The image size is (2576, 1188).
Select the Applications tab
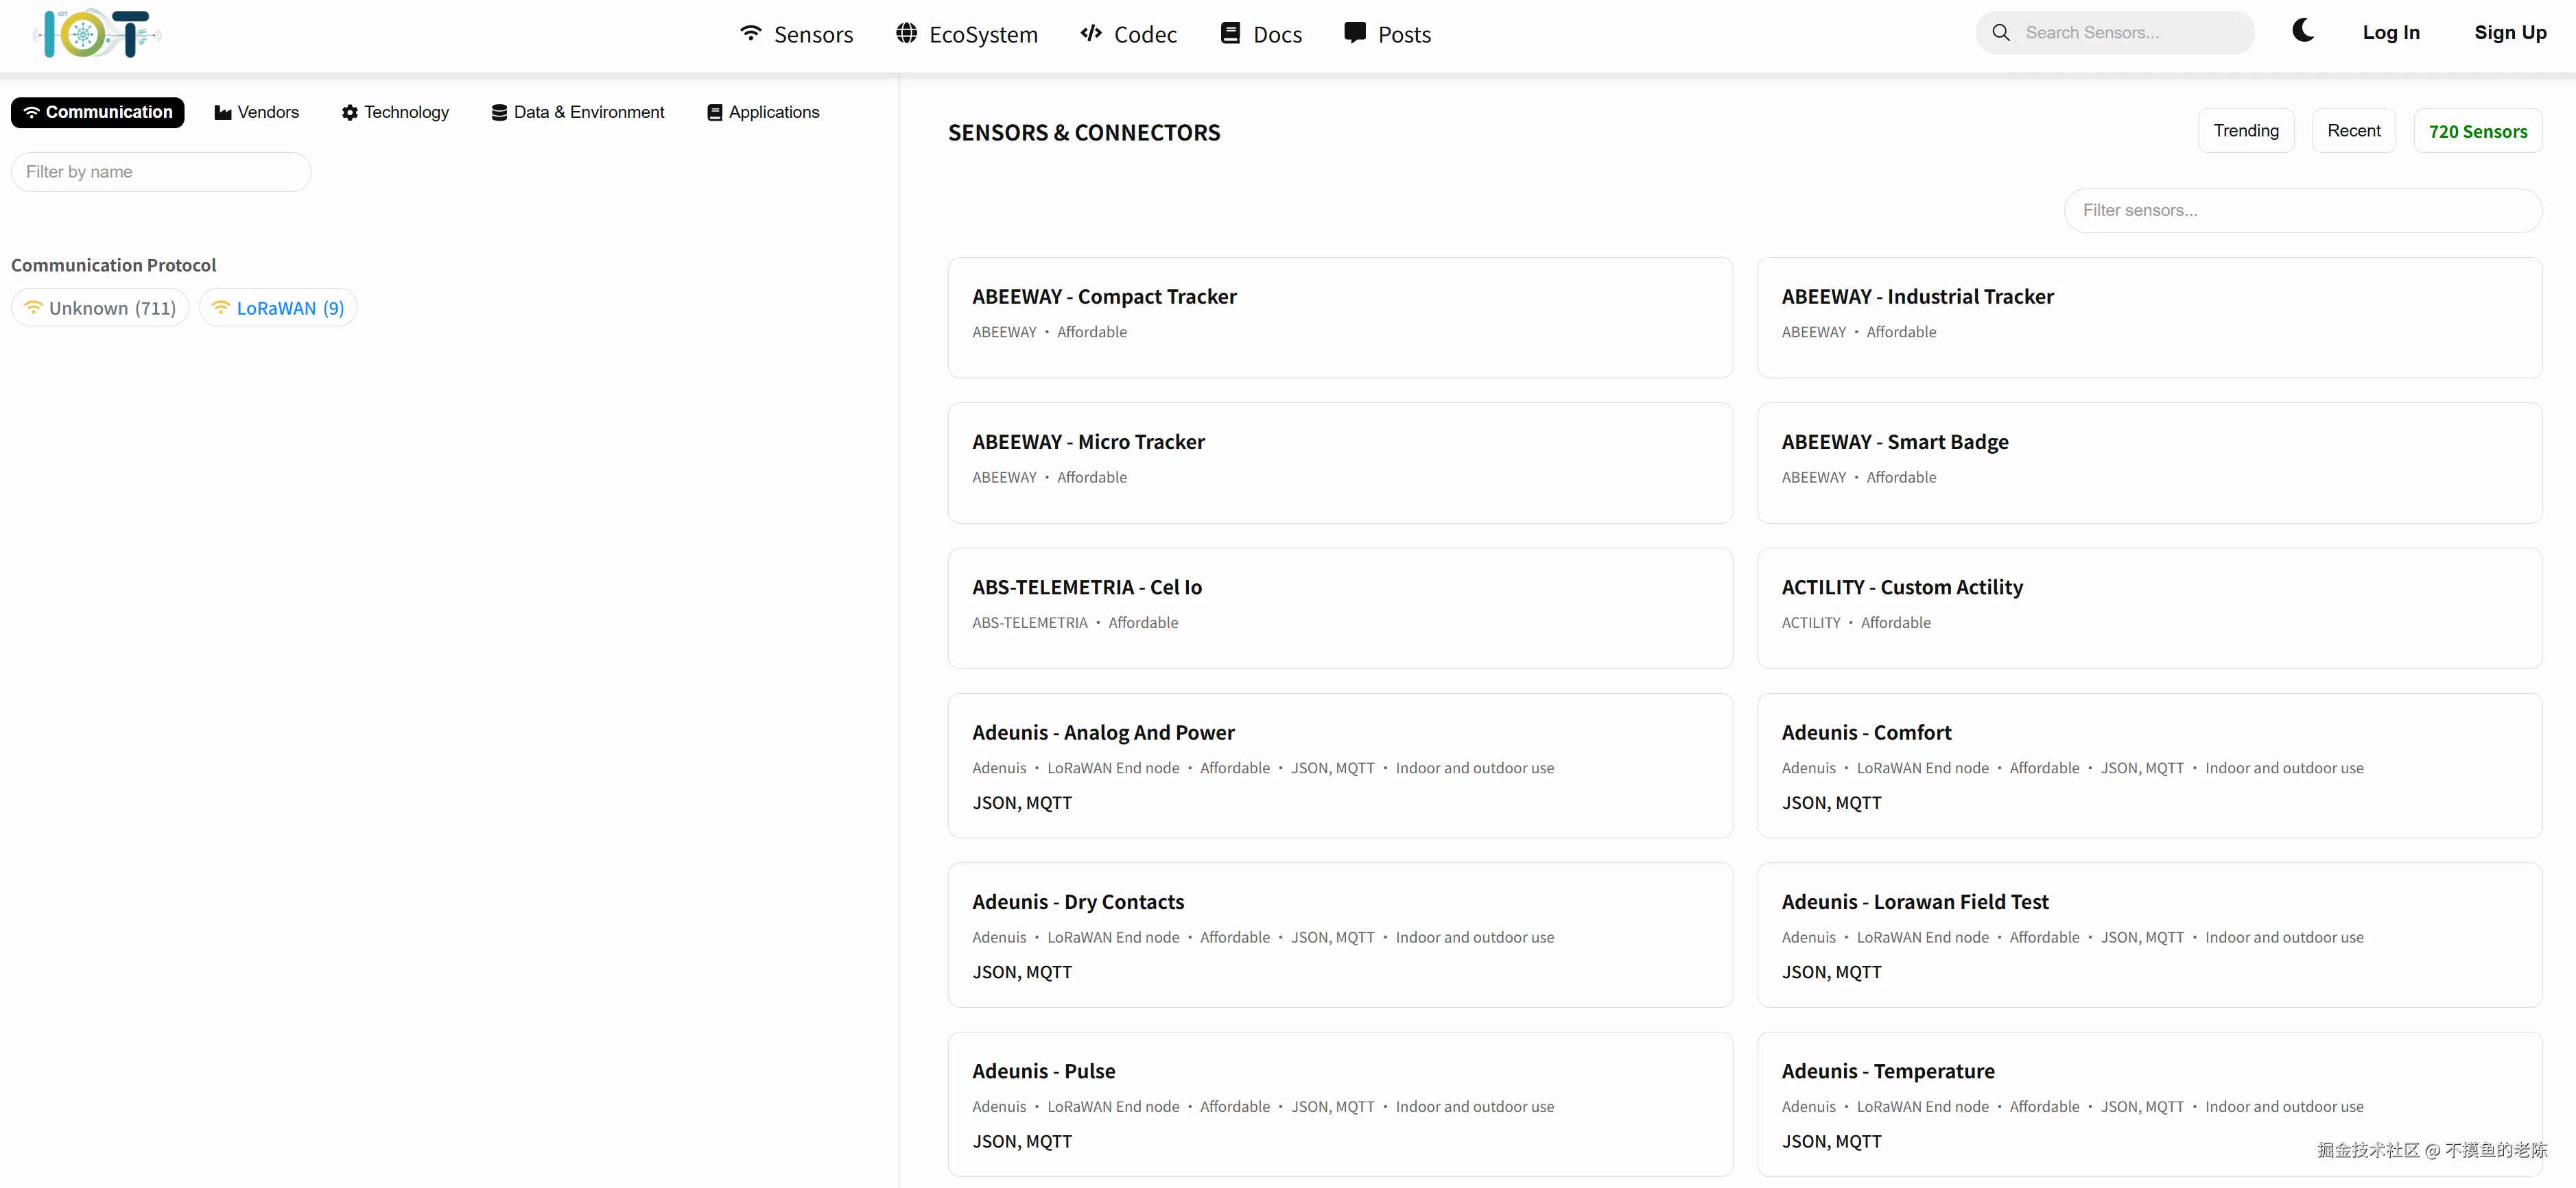tap(763, 112)
